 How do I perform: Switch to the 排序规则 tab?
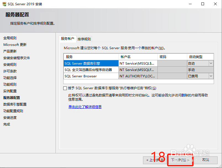point(84,39)
